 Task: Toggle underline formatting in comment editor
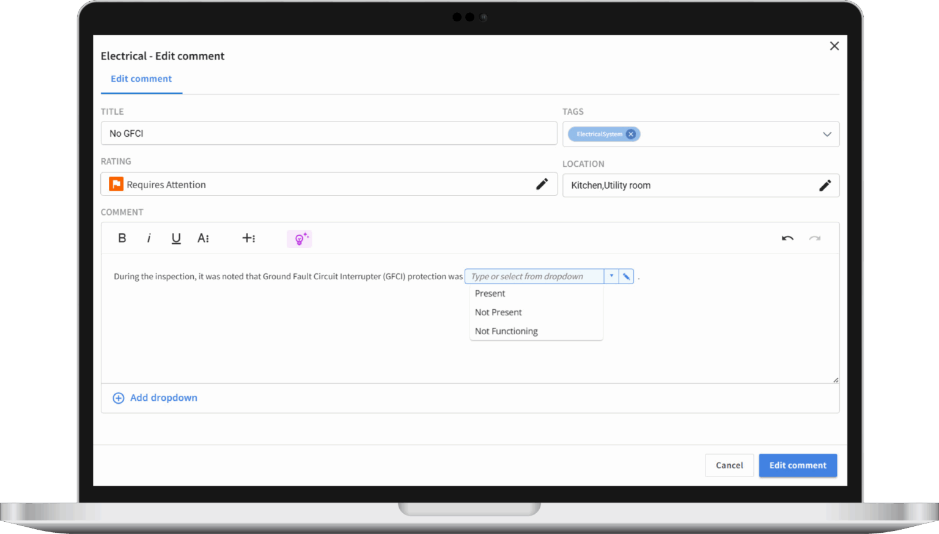[176, 238]
